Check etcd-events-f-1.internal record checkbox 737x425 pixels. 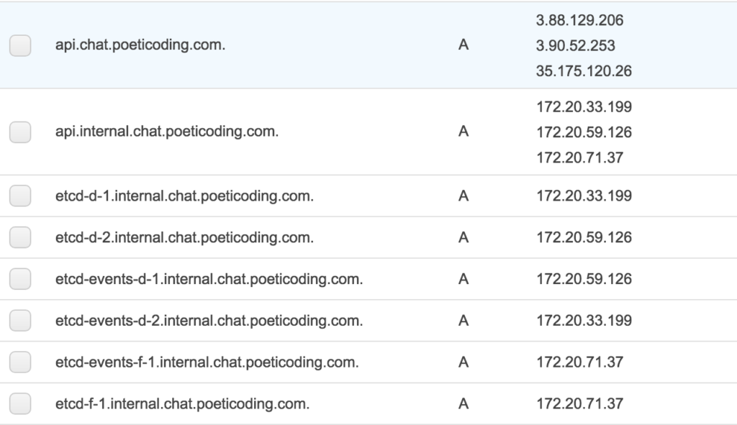point(20,362)
